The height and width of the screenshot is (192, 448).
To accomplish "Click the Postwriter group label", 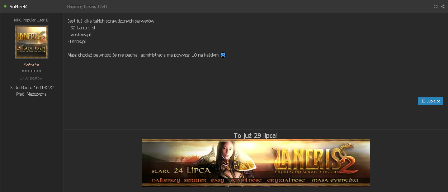I will coord(32,64).
